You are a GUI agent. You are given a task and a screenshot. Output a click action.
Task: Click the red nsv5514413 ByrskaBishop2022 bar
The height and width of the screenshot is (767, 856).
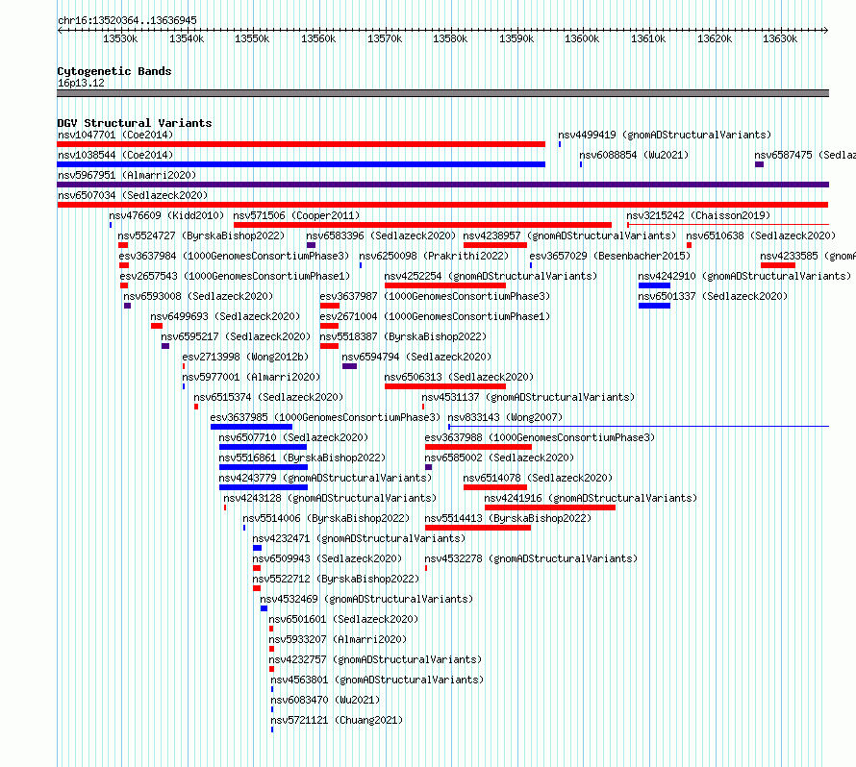tap(478, 528)
